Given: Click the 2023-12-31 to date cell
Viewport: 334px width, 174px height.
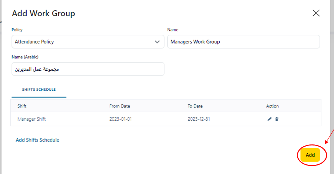Looking at the screenshot, I should point(200,119).
